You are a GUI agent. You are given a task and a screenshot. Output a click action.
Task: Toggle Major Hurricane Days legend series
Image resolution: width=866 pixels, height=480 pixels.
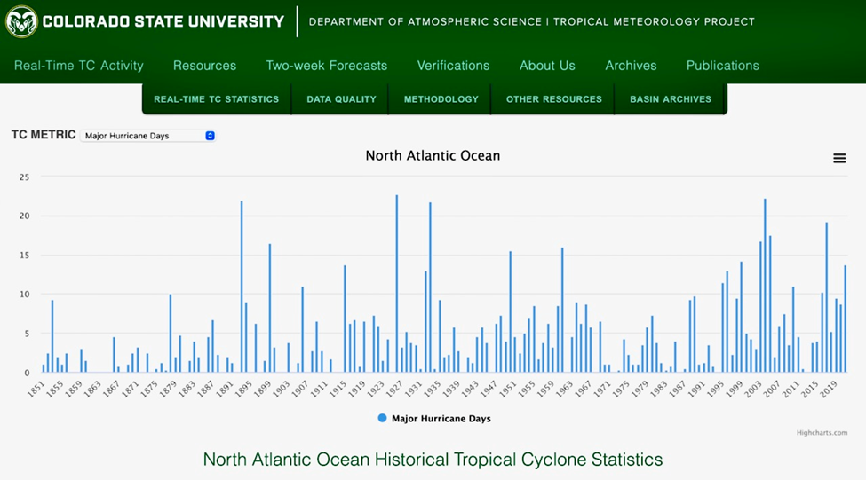[x=434, y=418]
